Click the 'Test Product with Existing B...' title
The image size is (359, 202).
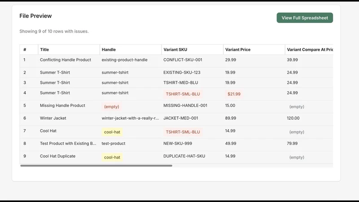tap(68, 143)
